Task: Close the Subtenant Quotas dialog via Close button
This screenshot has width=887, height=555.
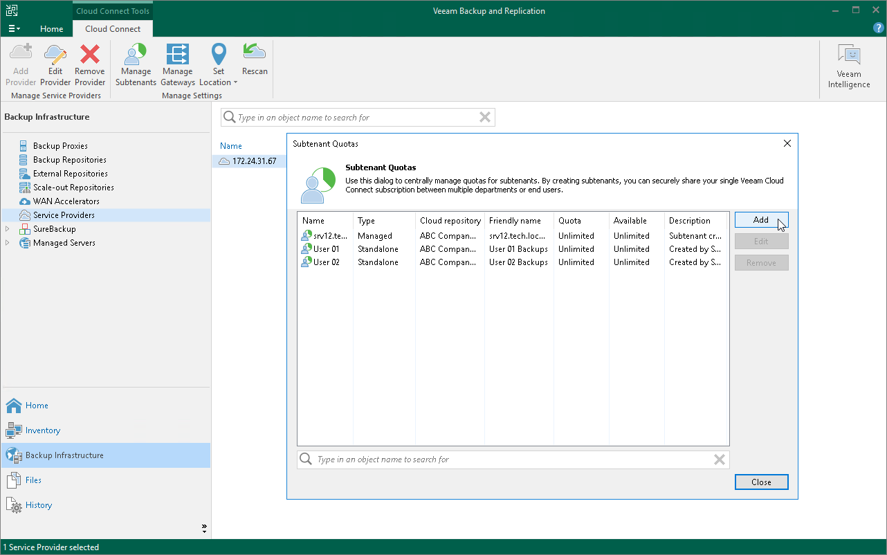Action: [761, 482]
